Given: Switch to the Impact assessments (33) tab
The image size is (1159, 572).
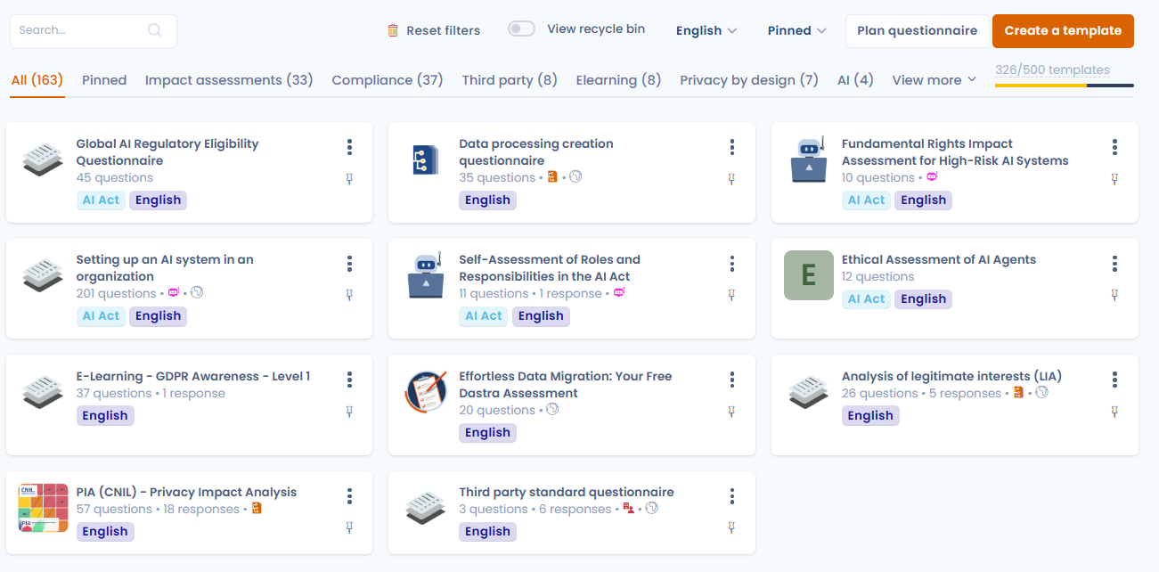Looking at the screenshot, I should point(229,80).
